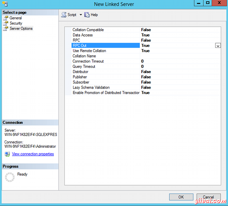Screen dimensions: 228x206
Task: Click the False value for Distributor
Action: pyautogui.click(x=146, y=72)
